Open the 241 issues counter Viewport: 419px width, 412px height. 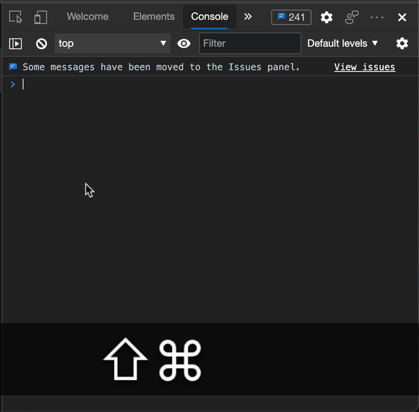click(291, 17)
